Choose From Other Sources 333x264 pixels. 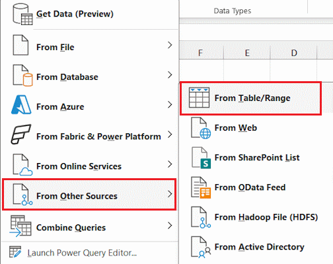[89, 195]
